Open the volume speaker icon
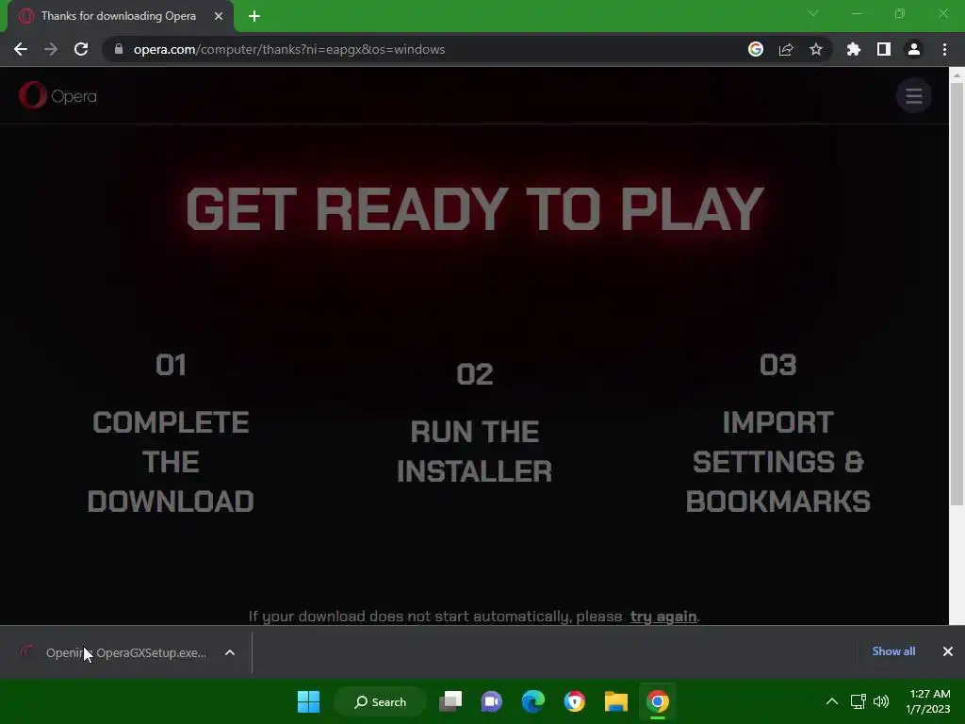This screenshot has height=724, width=965. coord(881,701)
